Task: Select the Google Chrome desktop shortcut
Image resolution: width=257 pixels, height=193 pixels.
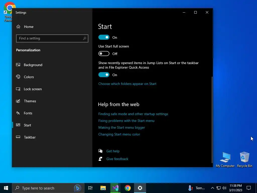Action: (x=8, y=12)
